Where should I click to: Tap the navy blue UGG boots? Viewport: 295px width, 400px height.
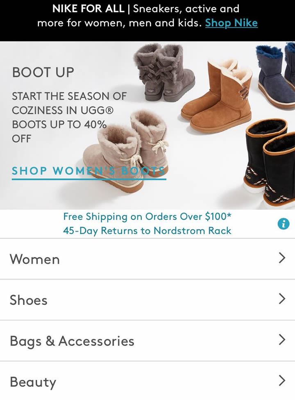click(x=276, y=75)
